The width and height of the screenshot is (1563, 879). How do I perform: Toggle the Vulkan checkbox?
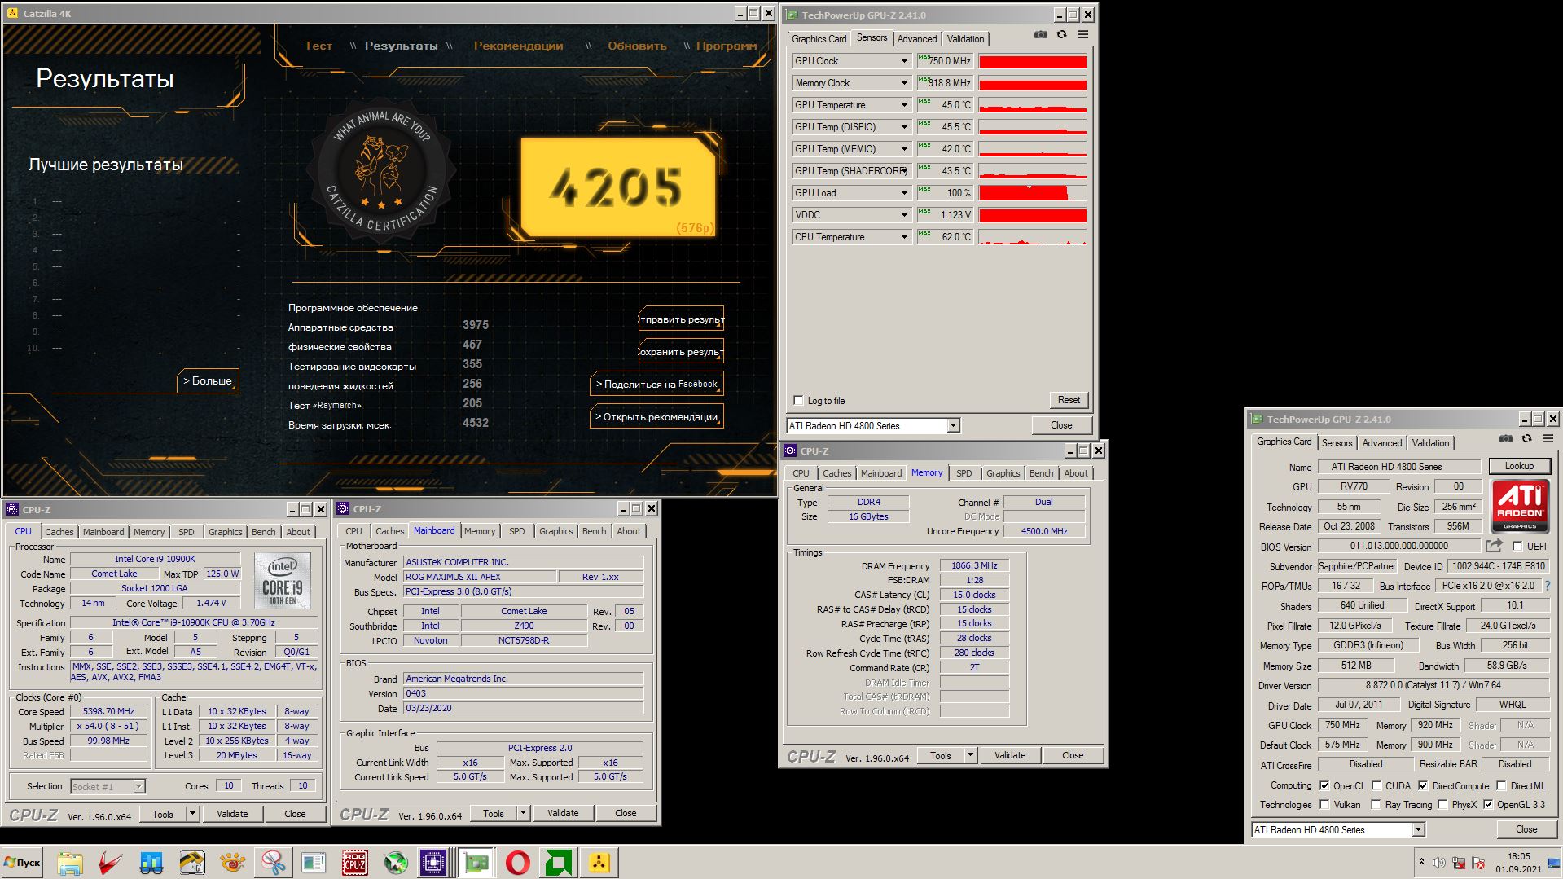[1324, 805]
